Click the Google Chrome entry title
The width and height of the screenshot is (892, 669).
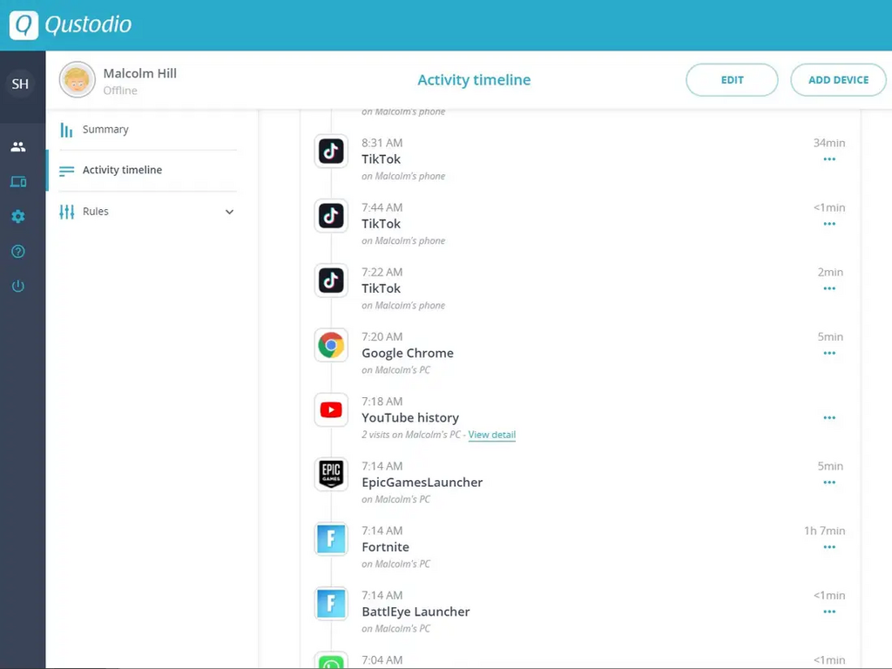[x=408, y=354]
